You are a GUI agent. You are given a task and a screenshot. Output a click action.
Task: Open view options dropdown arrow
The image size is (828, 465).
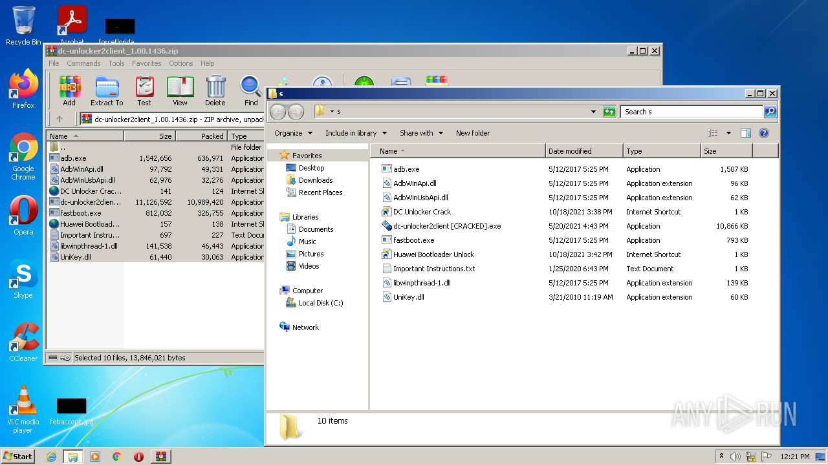coord(728,133)
